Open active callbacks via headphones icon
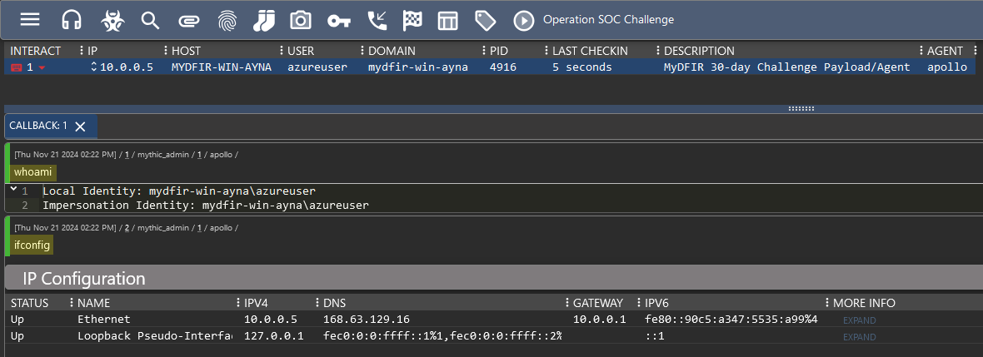The image size is (983, 357). pyautogui.click(x=72, y=20)
